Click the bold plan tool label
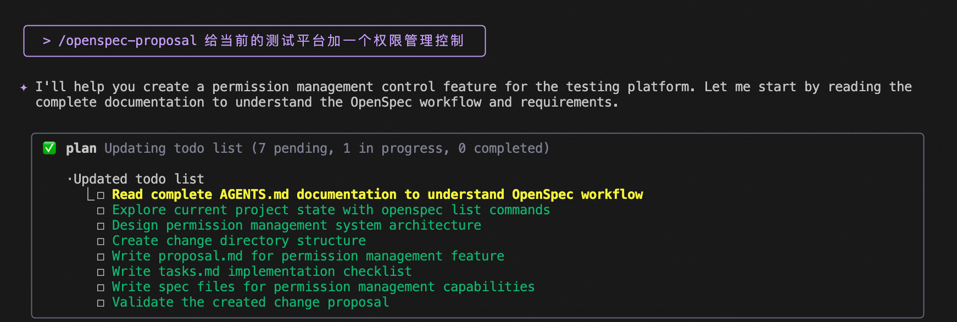The height and width of the screenshot is (322, 957). (81, 148)
